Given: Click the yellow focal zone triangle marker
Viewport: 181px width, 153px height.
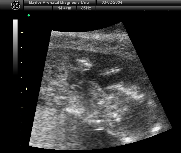Looking at the screenshot, I should (27, 89).
